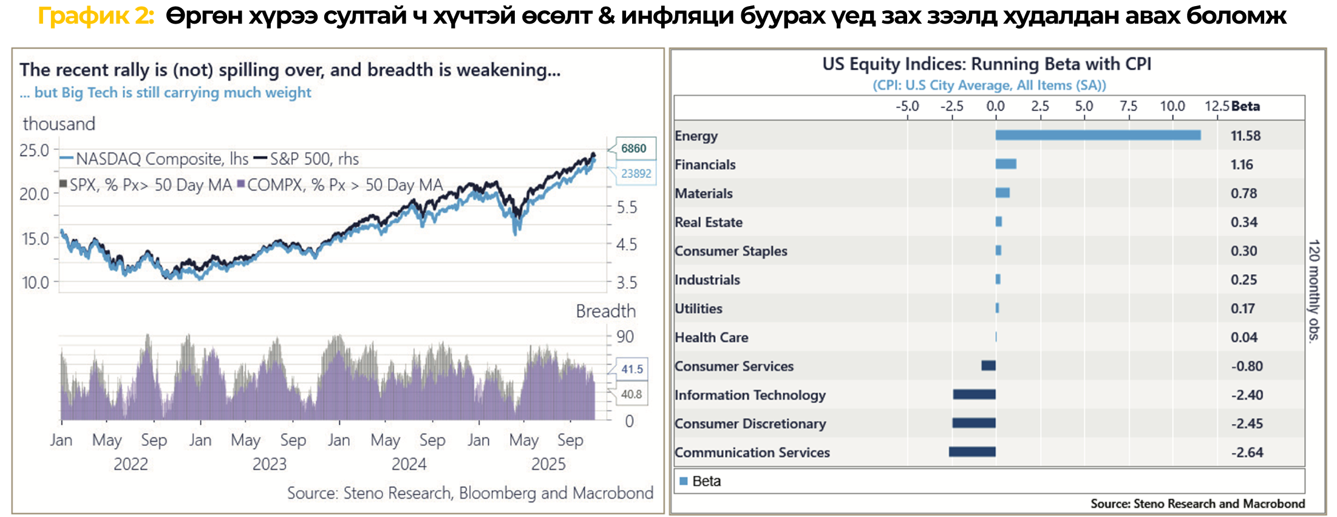Click the purple COMPX 50 Day MA legend square

[x=240, y=183]
